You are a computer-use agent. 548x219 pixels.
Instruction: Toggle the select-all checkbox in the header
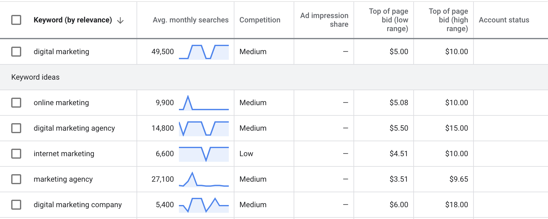coord(16,20)
